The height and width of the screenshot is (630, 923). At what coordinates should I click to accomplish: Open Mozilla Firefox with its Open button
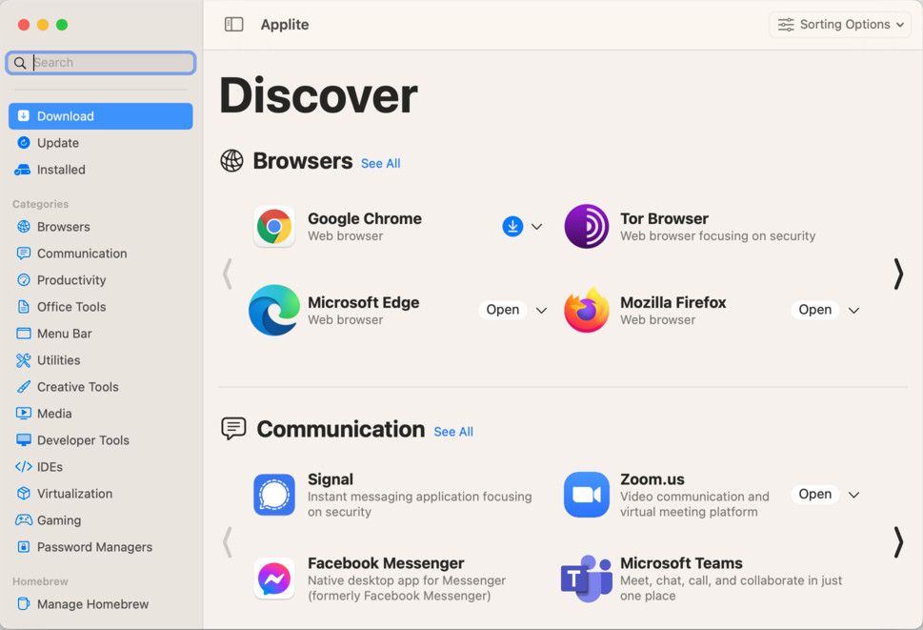(815, 310)
